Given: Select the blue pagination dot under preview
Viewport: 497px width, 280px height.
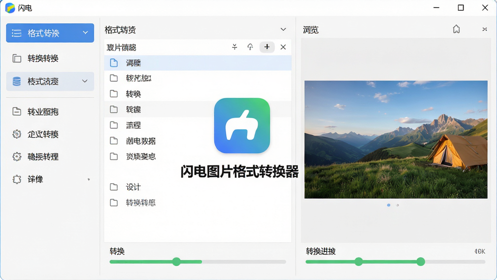Looking at the screenshot, I should [389, 205].
